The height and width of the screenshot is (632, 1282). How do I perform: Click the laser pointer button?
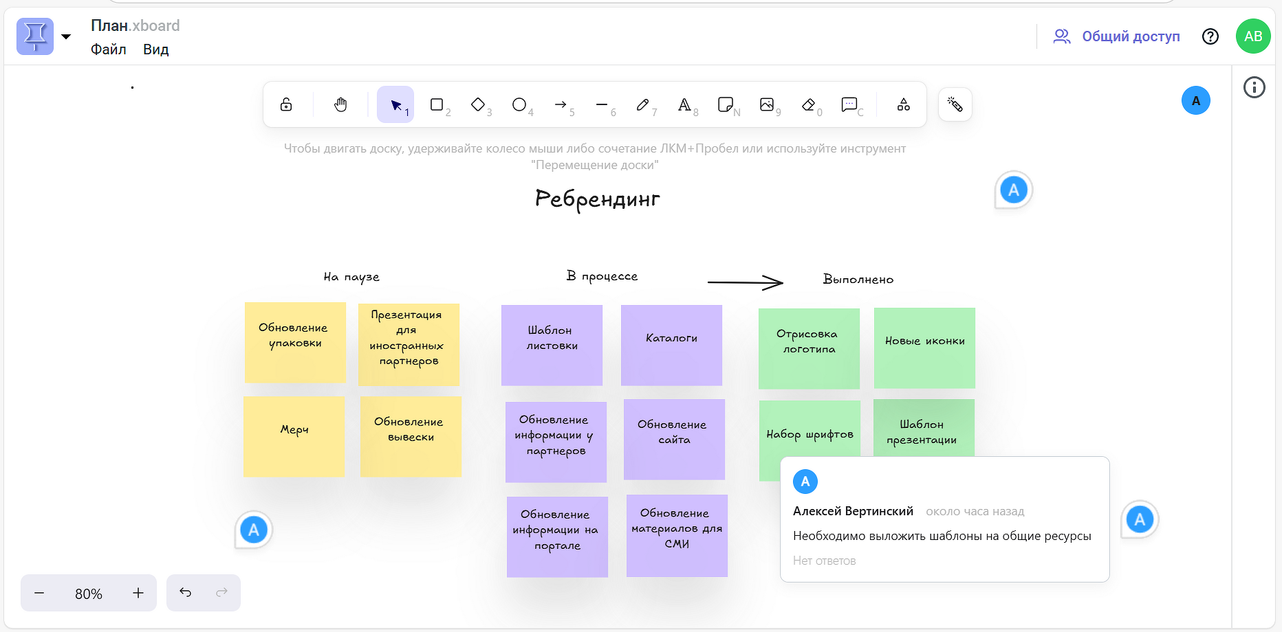[x=955, y=104]
